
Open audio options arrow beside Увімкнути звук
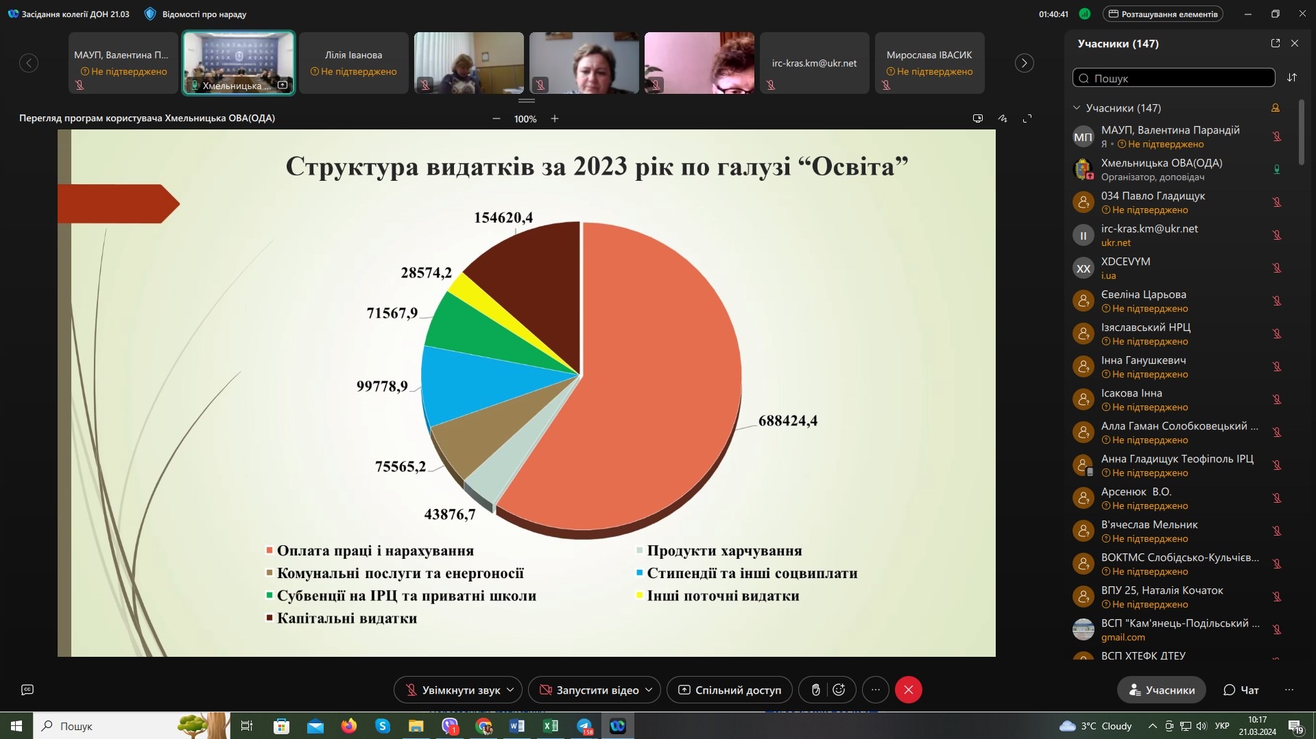(510, 690)
